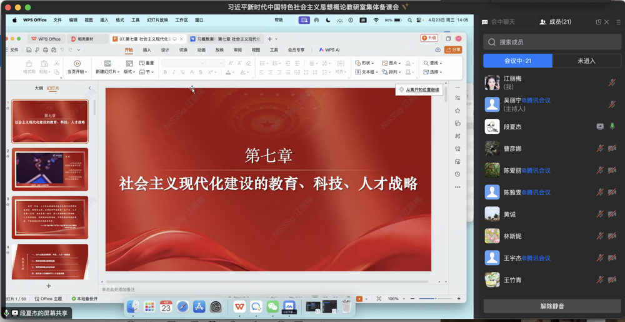Click 江丽梅's muted microphone icon
Image resolution: width=625 pixels, height=322 pixels.
pos(612,83)
